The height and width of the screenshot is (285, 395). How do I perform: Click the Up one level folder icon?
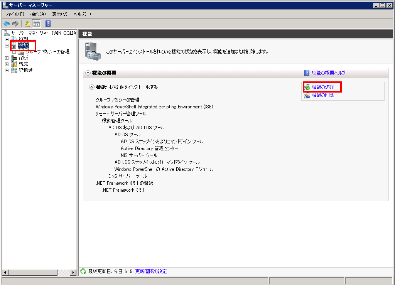pos(27,24)
